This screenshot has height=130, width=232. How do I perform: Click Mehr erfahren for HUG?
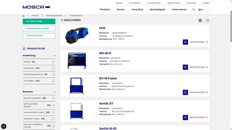(x=197, y=42)
